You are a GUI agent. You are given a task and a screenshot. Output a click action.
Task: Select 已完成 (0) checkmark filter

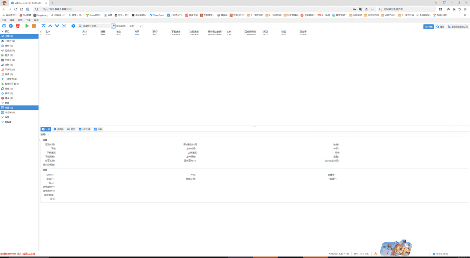[x=19, y=50]
